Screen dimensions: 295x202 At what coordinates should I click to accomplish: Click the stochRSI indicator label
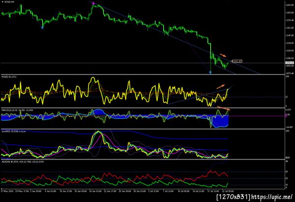pyautogui.click(x=14, y=131)
